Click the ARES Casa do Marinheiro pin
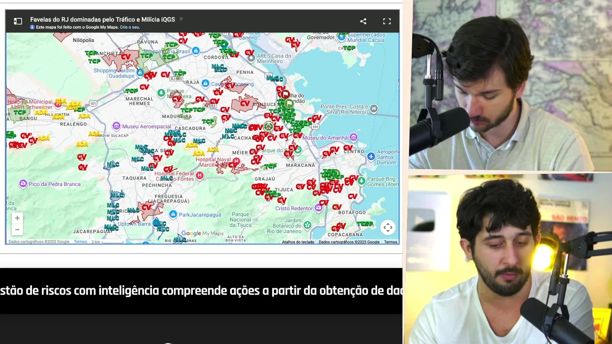The image size is (612, 344). [x=251, y=58]
